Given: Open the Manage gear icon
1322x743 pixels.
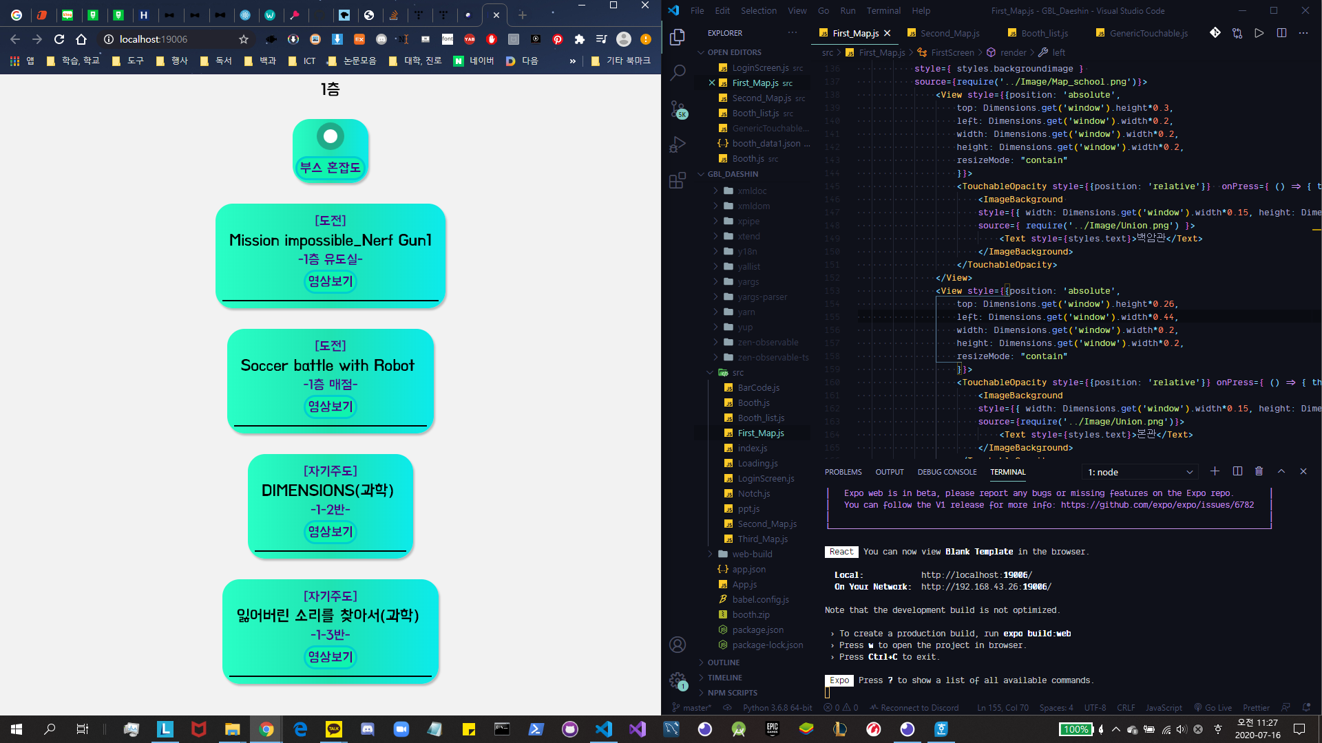Looking at the screenshot, I should (x=678, y=680).
